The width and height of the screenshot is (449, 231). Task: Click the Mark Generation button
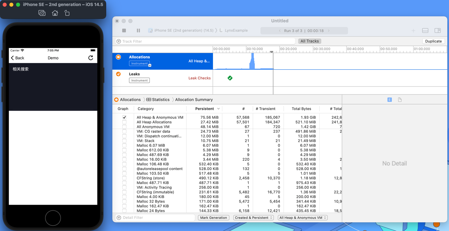[213, 218]
